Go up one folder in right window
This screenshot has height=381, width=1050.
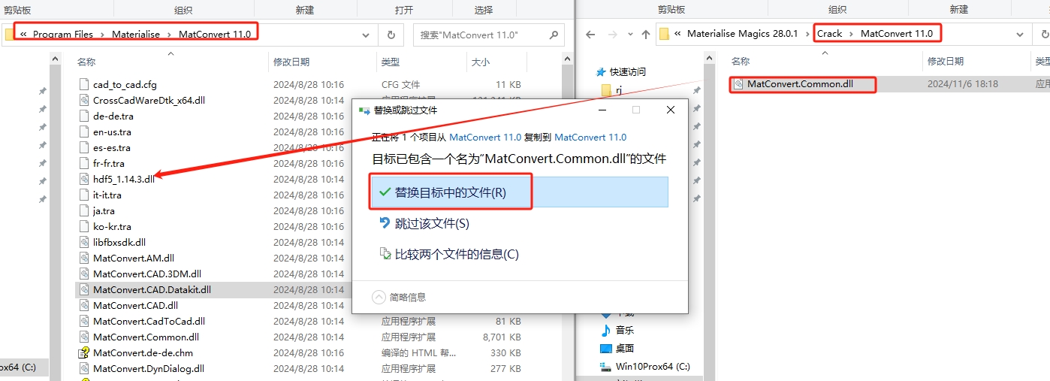[646, 35]
